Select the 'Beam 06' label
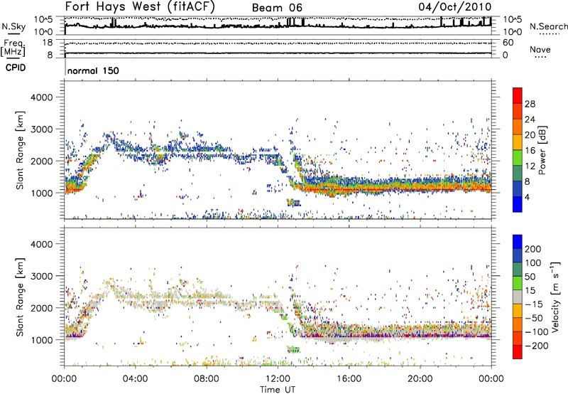Viewport: 568px width, 394px height. tap(277, 8)
